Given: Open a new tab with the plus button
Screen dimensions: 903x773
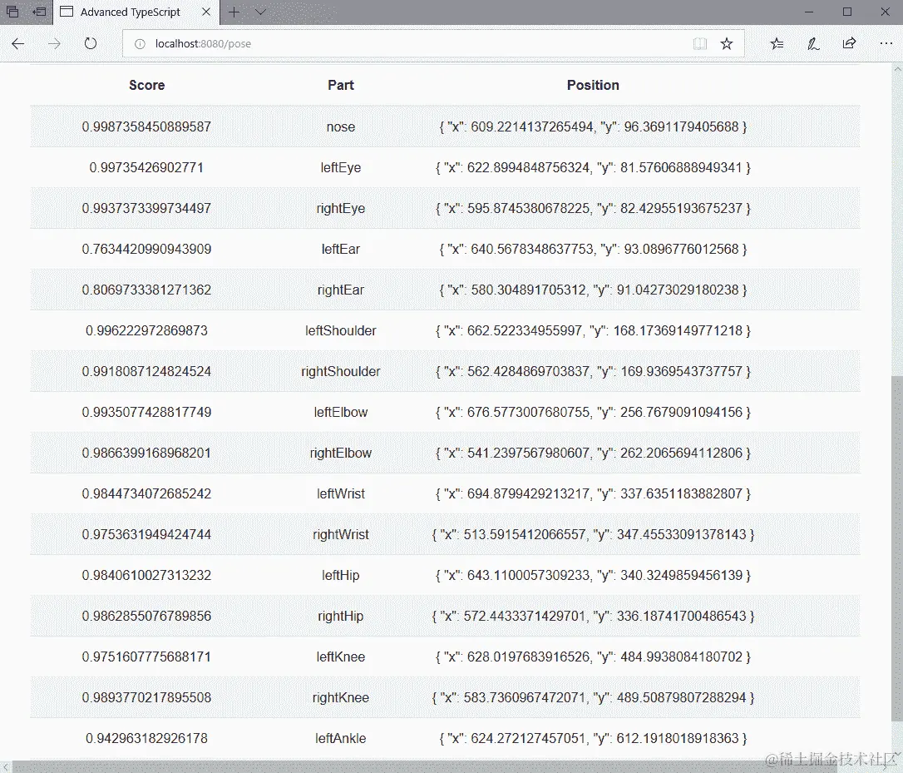Looking at the screenshot, I should pos(234,12).
